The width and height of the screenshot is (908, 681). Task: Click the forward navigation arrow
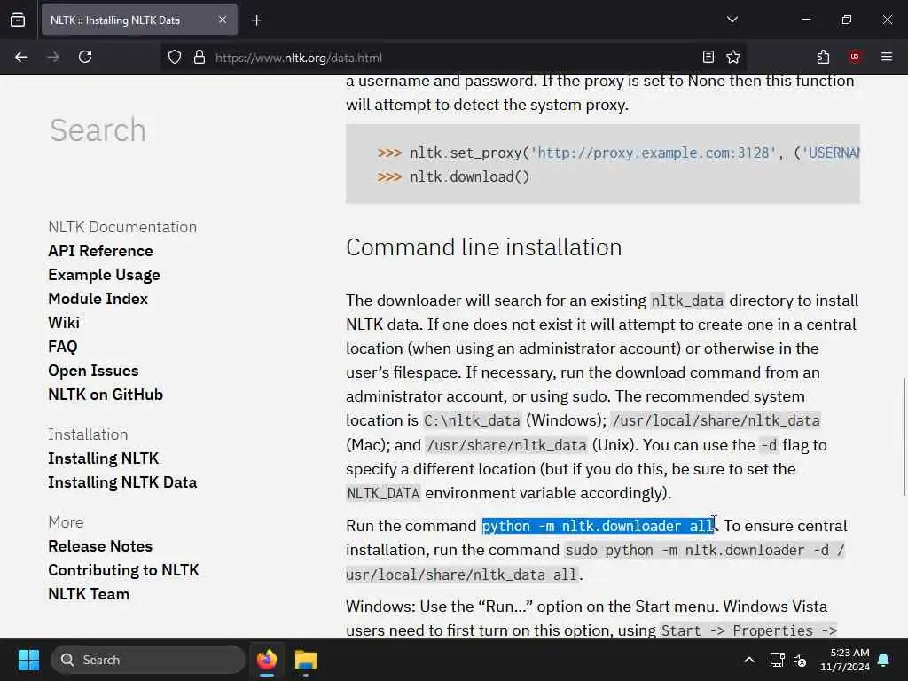click(x=53, y=57)
